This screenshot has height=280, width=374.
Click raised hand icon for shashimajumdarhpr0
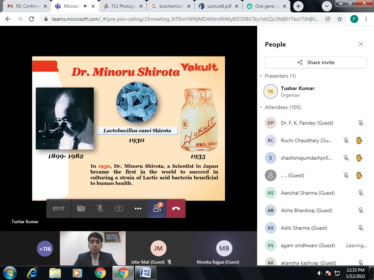pyautogui.click(x=359, y=158)
